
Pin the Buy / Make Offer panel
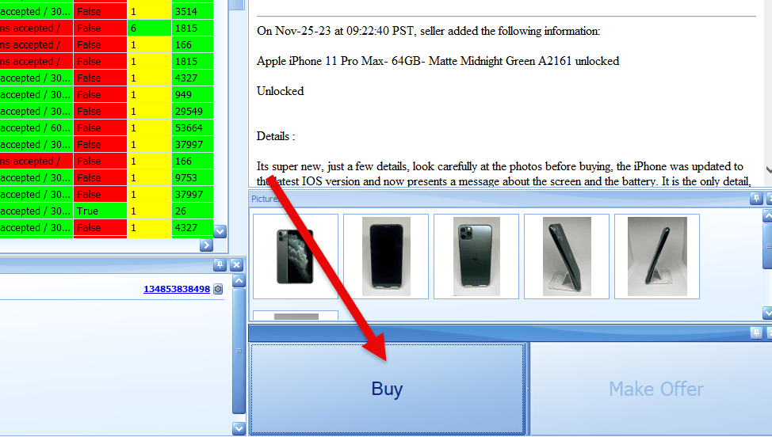point(756,332)
